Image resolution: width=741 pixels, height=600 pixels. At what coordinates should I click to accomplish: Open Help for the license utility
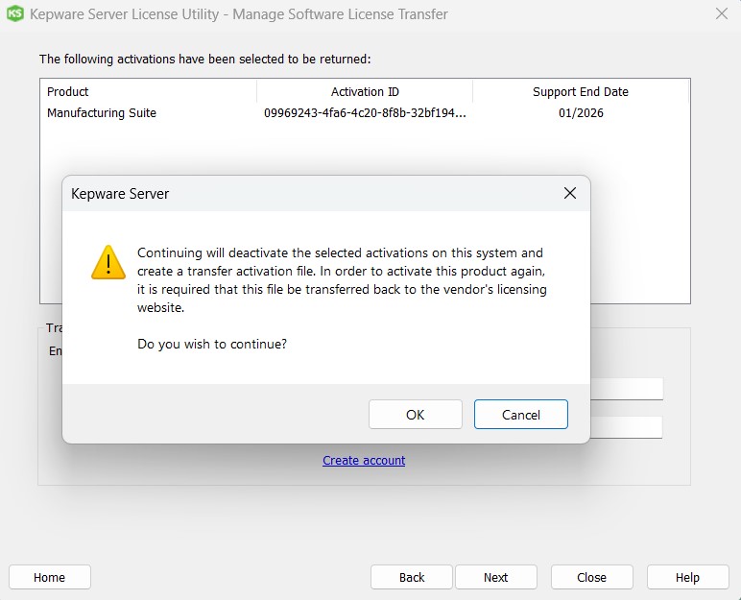click(x=687, y=577)
